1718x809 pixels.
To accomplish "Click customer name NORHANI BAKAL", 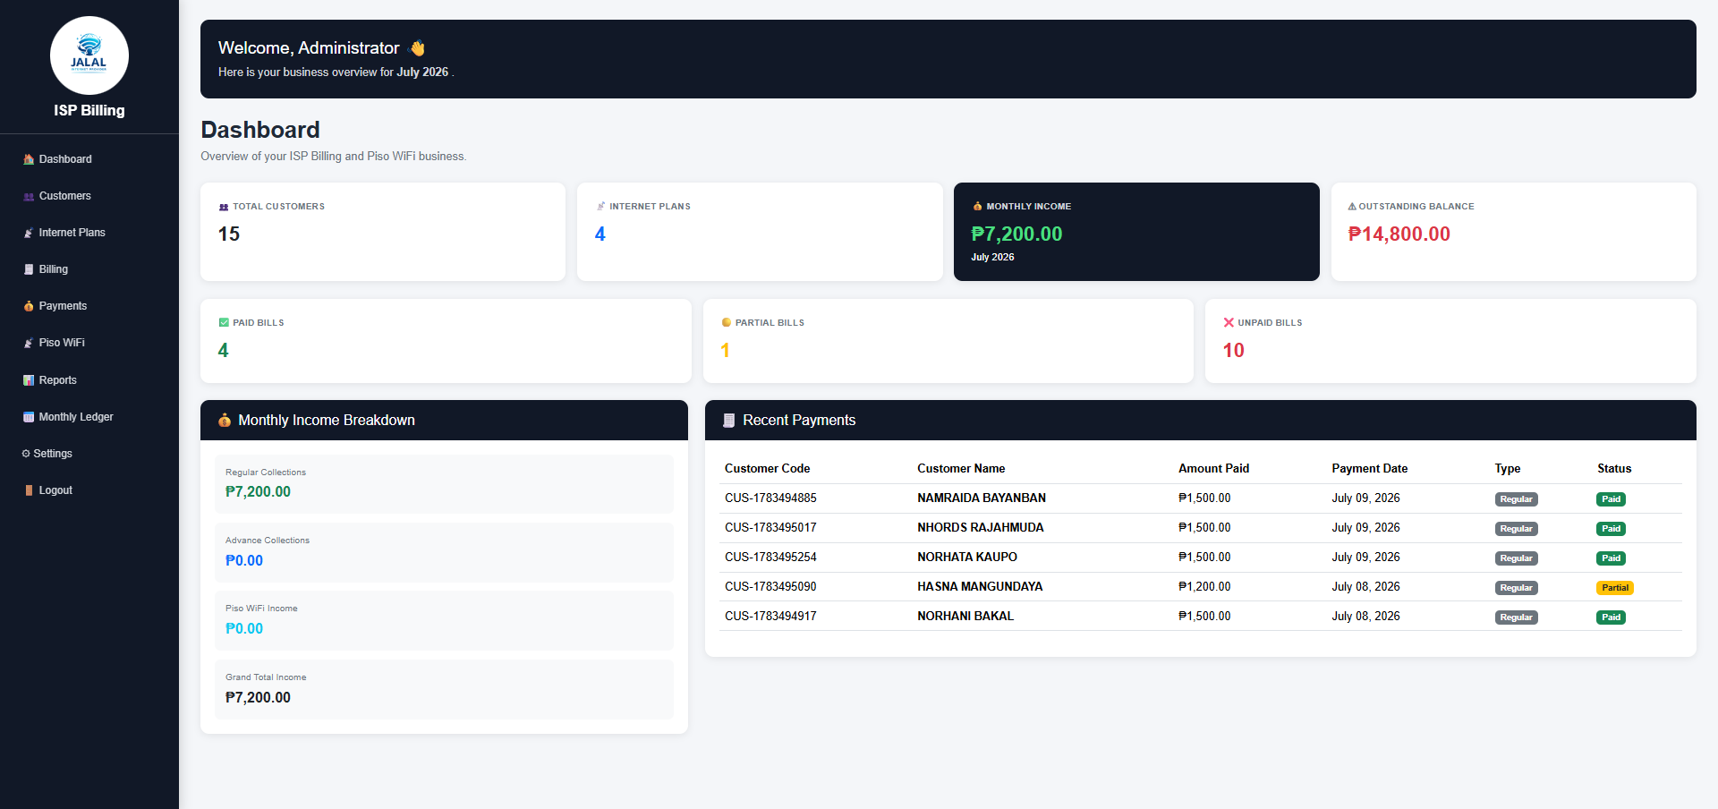I will pos(965,617).
